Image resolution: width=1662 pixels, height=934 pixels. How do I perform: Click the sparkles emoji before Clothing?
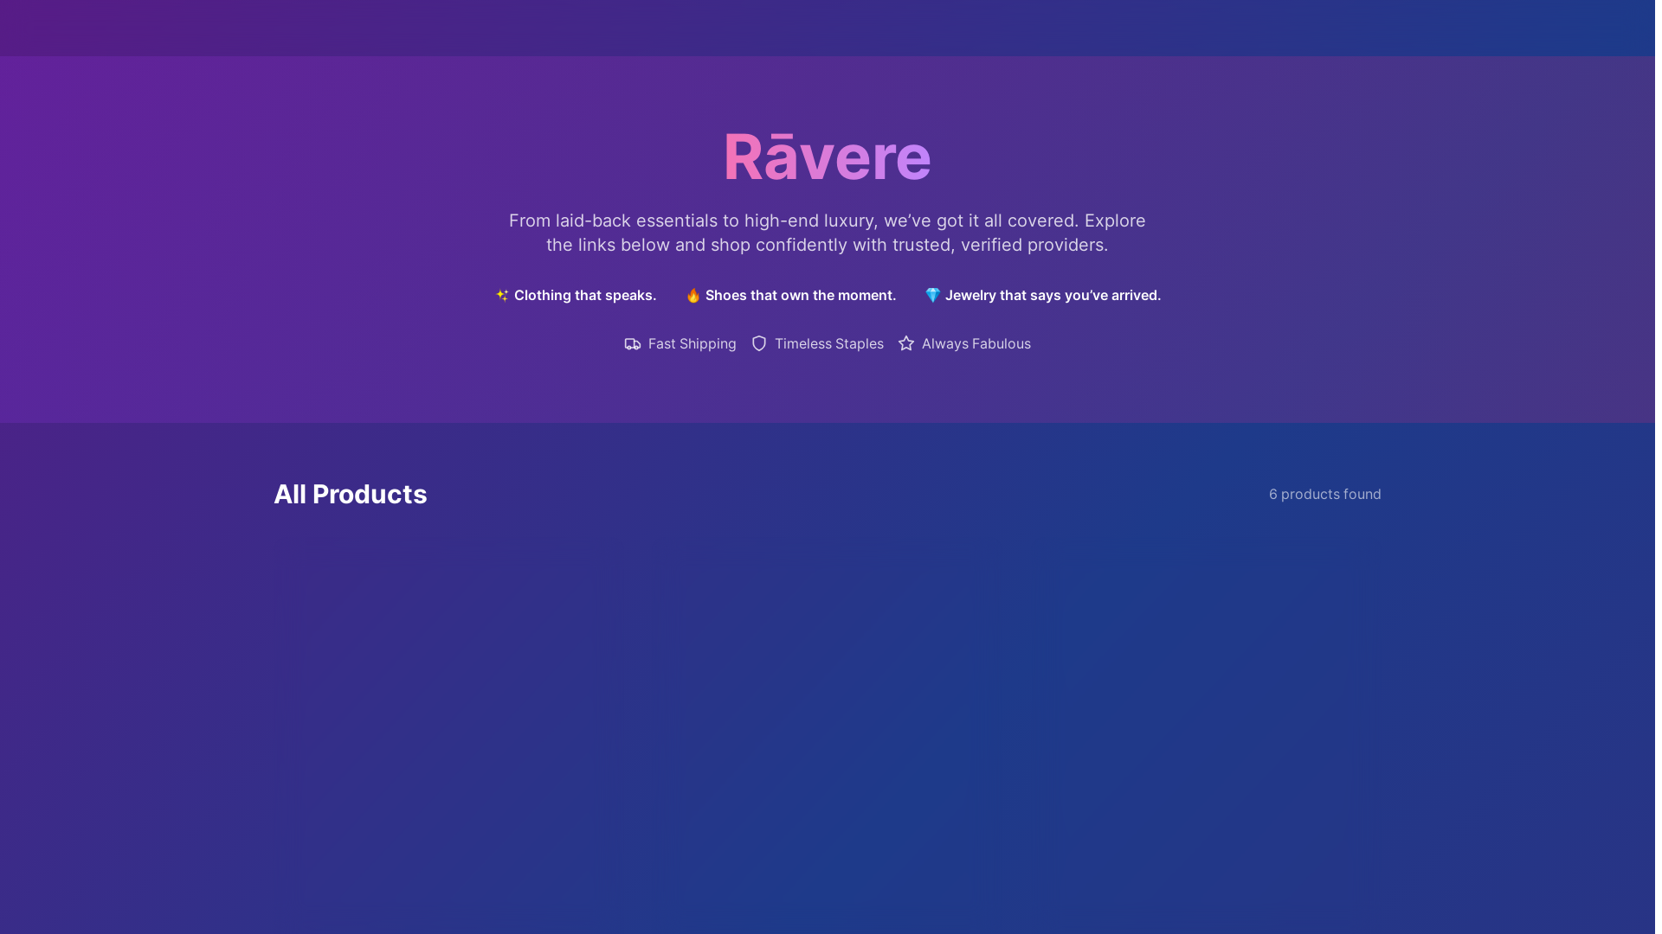click(502, 295)
